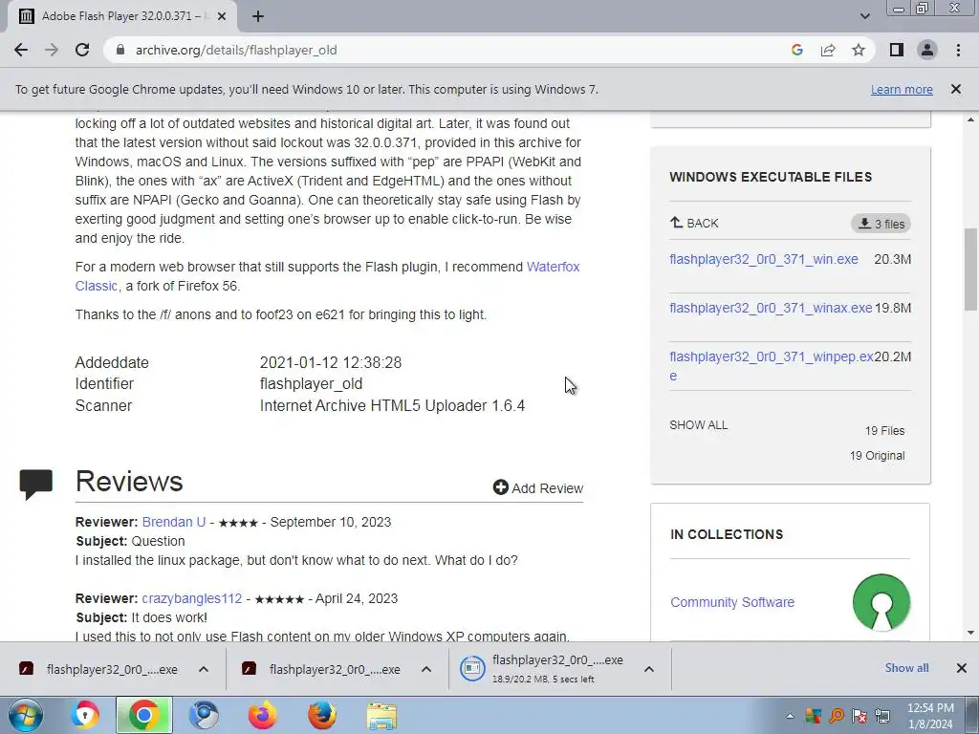The width and height of the screenshot is (979, 734).
Task: Download all 3 files button
Action: tap(881, 224)
